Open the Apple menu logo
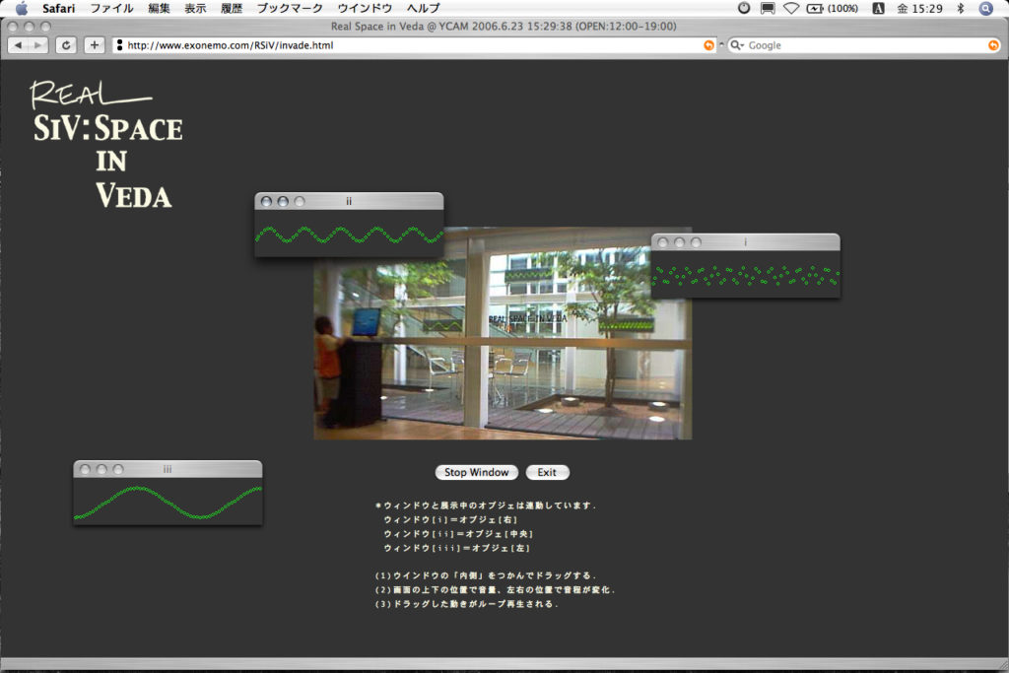 click(21, 8)
